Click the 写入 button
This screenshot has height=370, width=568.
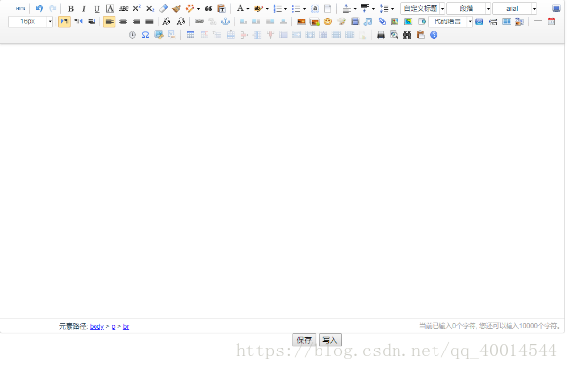click(x=330, y=340)
